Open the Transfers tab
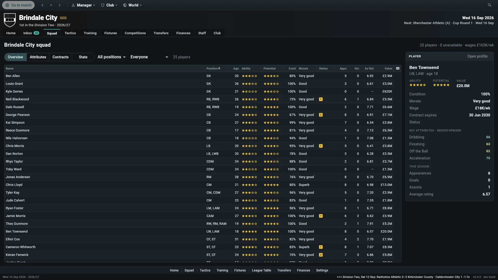The image size is (498, 280). coord(161,33)
